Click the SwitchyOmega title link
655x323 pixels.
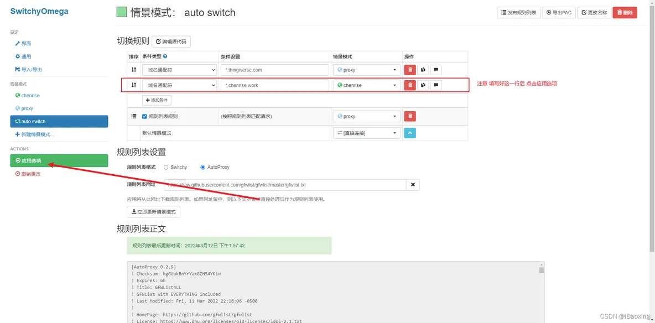click(x=39, y=12)
